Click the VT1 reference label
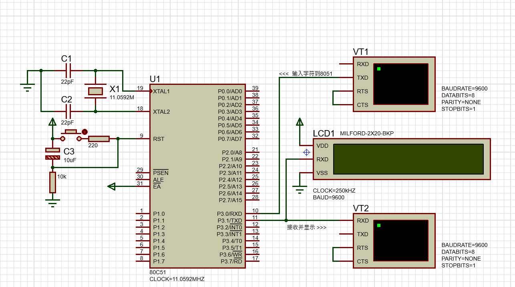 click(x=361, y=52)
